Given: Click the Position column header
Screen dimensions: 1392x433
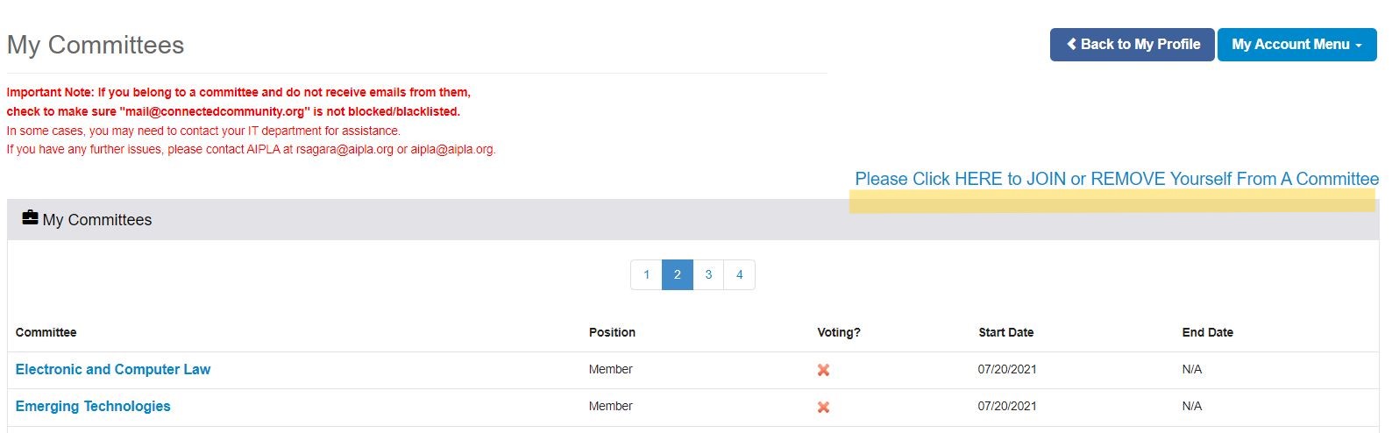Looking at the screenshot, I should tap(612, 332).
